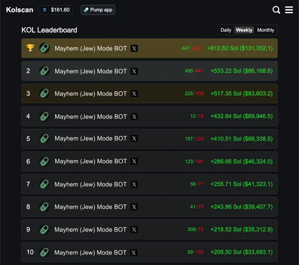Viewport: 299px width, 265px height.
Task: Click the 41/70 win-loss count
Action: [x=197, y=207]
